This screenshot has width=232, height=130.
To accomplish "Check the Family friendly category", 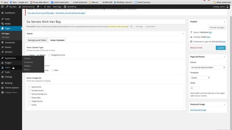I will tap(29, 94).
